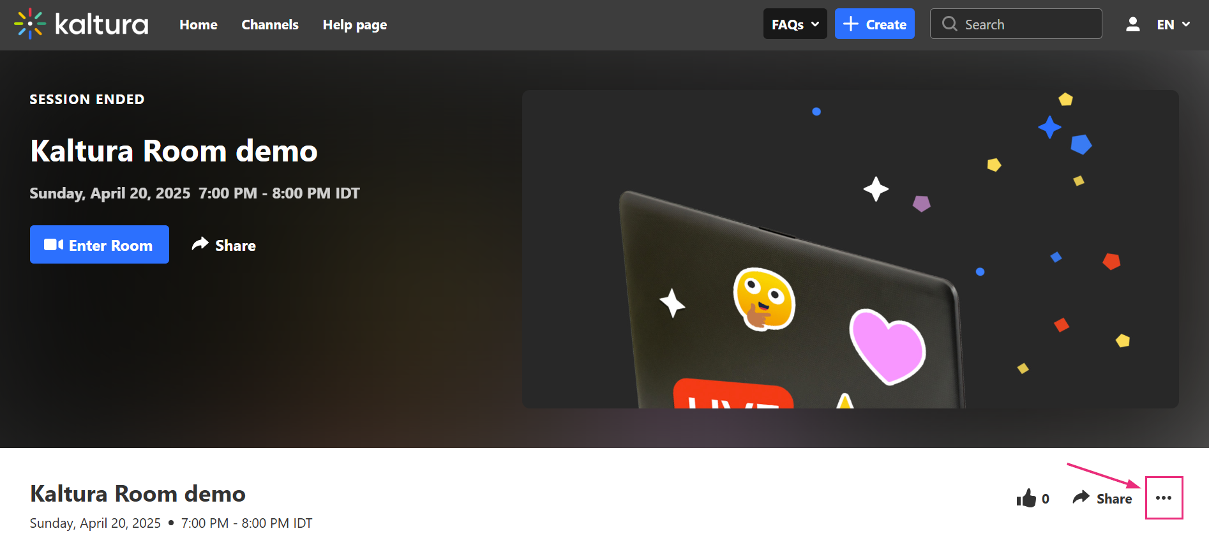
Task: Expand the EN language dropdown
Action: click(x=1173, y=24)
